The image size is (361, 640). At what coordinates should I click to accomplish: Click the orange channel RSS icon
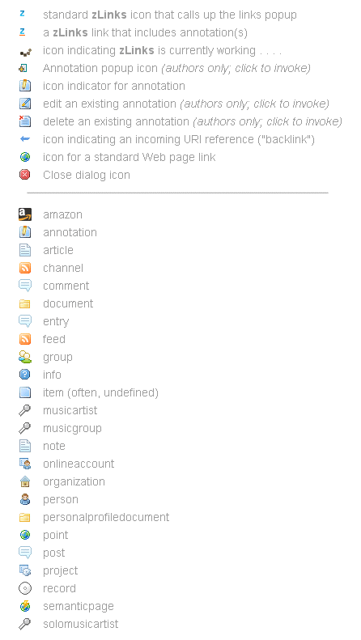(25, 268)
